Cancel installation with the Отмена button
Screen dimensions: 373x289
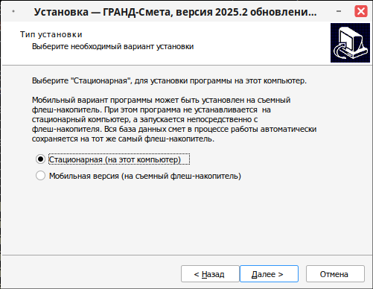335,274
